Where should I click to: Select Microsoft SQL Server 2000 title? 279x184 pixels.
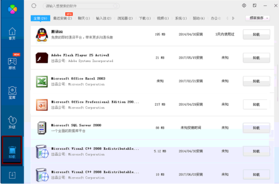pyautogui.click(x=76, y=125)
